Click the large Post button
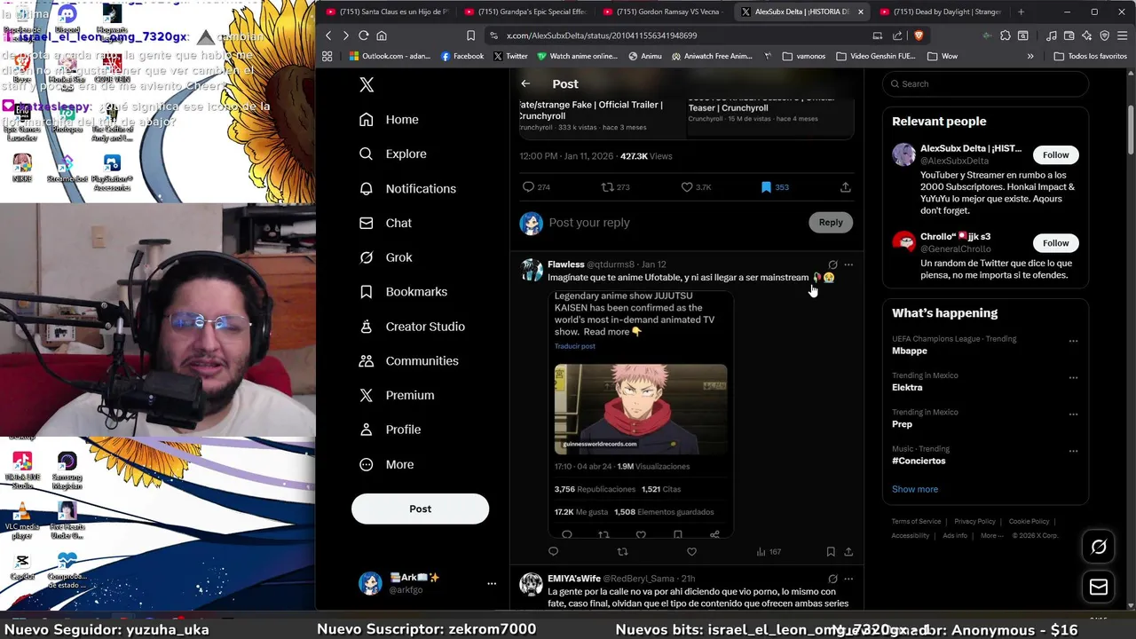This screenshot has width=1136, height=639. coord(420,509)
